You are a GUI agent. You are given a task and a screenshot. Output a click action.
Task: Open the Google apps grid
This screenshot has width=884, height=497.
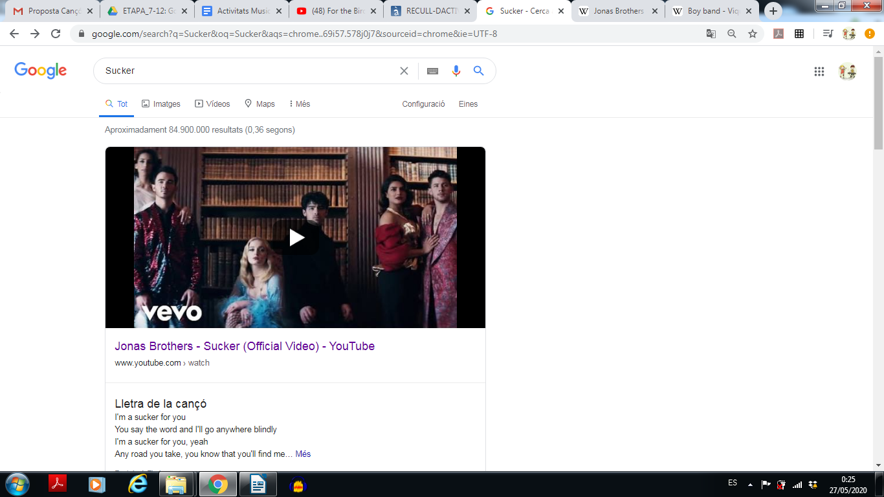[819, 72]
